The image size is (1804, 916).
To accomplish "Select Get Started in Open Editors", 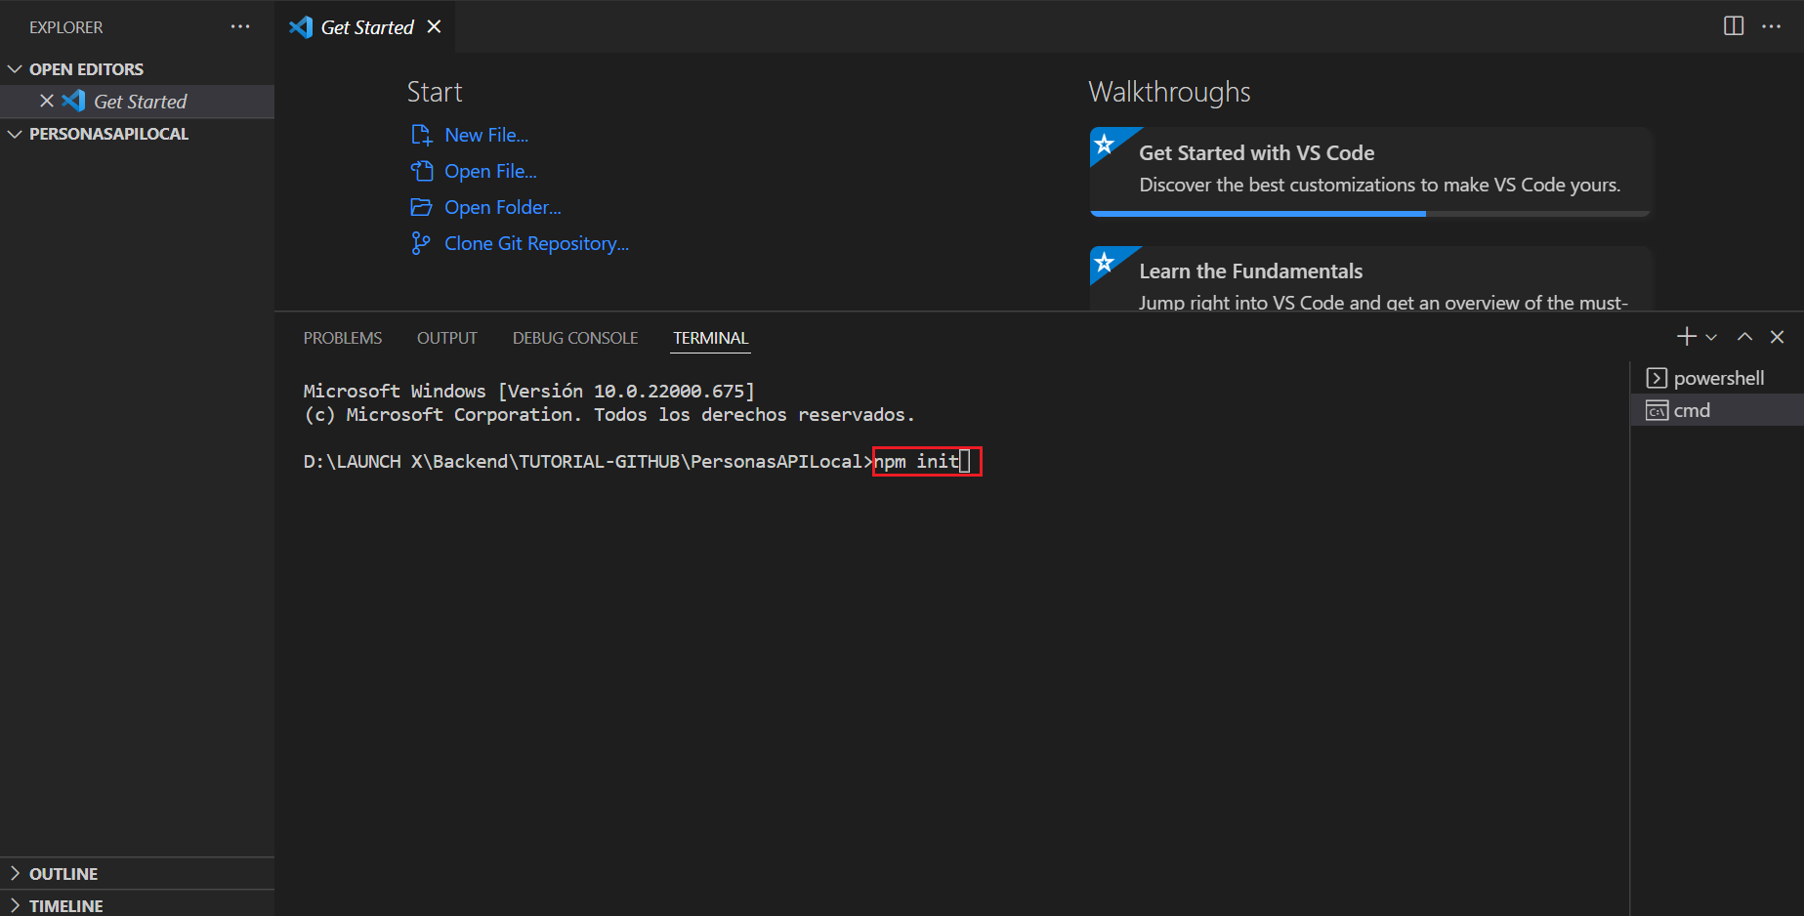I will pos(137,102).
